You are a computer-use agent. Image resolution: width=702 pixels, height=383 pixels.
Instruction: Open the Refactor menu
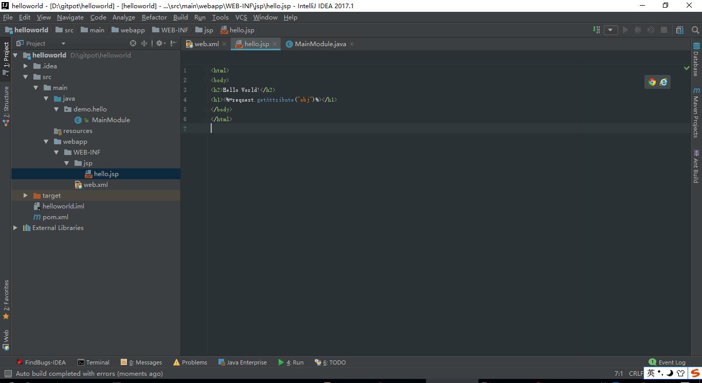[x=154, y=17]
